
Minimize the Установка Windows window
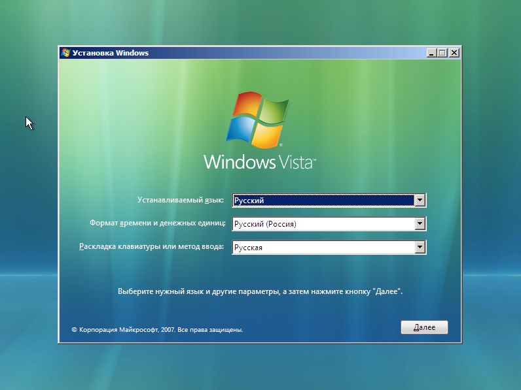click(431, 53)
